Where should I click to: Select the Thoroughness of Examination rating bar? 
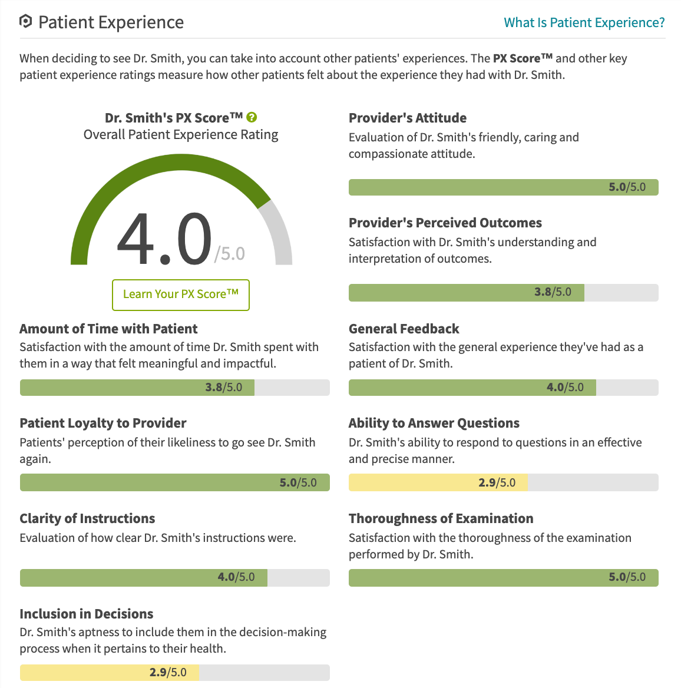coord(503,578)
